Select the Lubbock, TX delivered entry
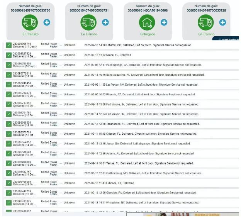Image resolution: width=241 pixels, height=217 pixels. (109, 183)
